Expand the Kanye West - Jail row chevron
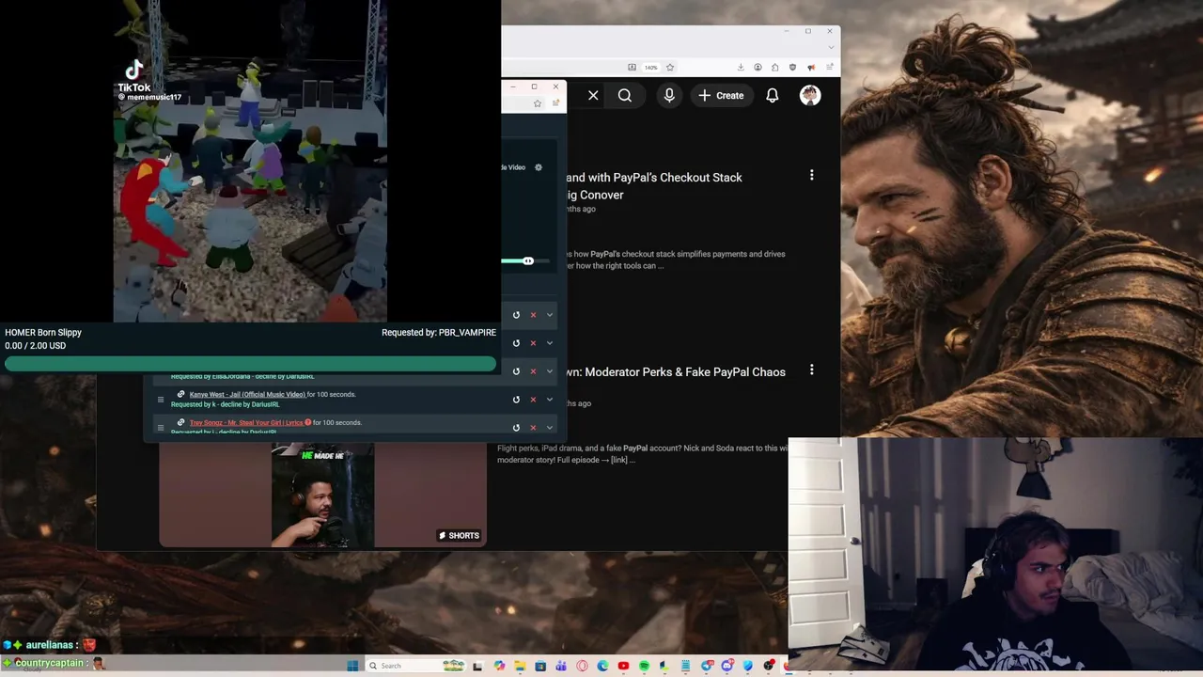 [550, 400]
